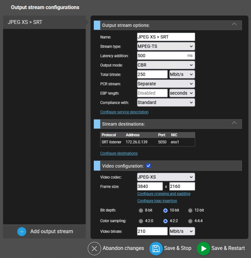Viewport: 251px width, 258px height.
Task: Collapse the Output stream options section
Action: 234,24
